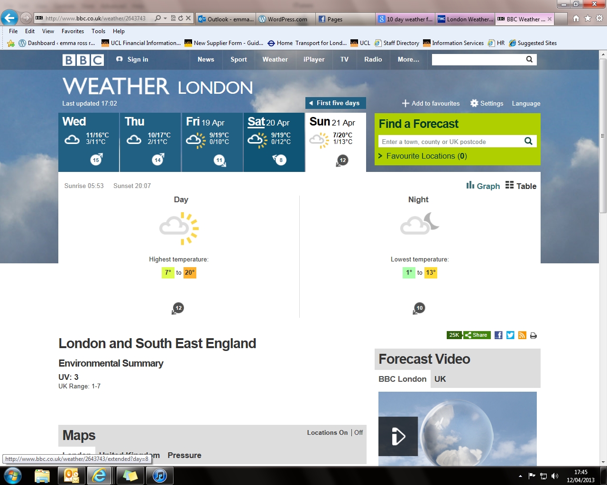
Task: Click the Share button
Action: [x=477, y=335]
